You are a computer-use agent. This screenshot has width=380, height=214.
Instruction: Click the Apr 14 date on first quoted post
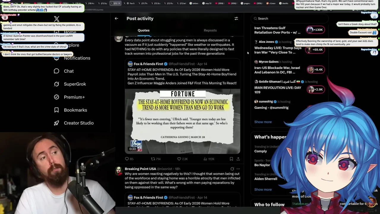pyautogui.click(x=202, y=64)
